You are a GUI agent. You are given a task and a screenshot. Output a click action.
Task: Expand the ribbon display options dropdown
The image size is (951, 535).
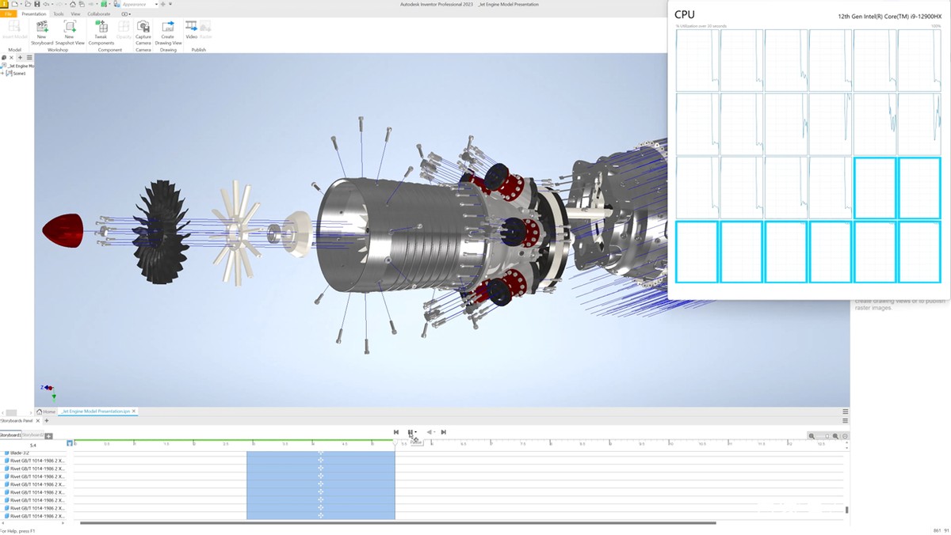pyautogui.click(x=126, y=14)
